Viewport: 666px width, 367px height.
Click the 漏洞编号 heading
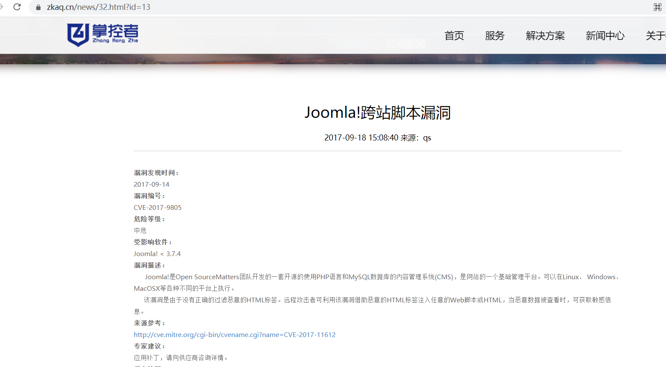pyautogui.click(x=150, y=196)
